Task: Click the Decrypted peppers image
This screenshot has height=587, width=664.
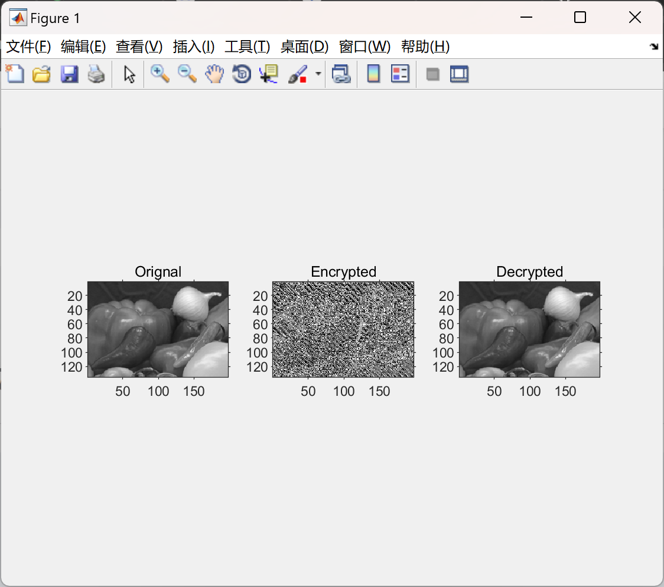Action: click(530, 329)
